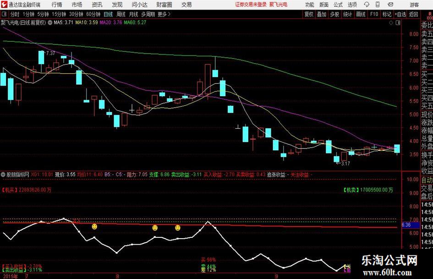Switch to 周线 weekly tab
The height and width of the screenshot is (279, 433).
121,14
